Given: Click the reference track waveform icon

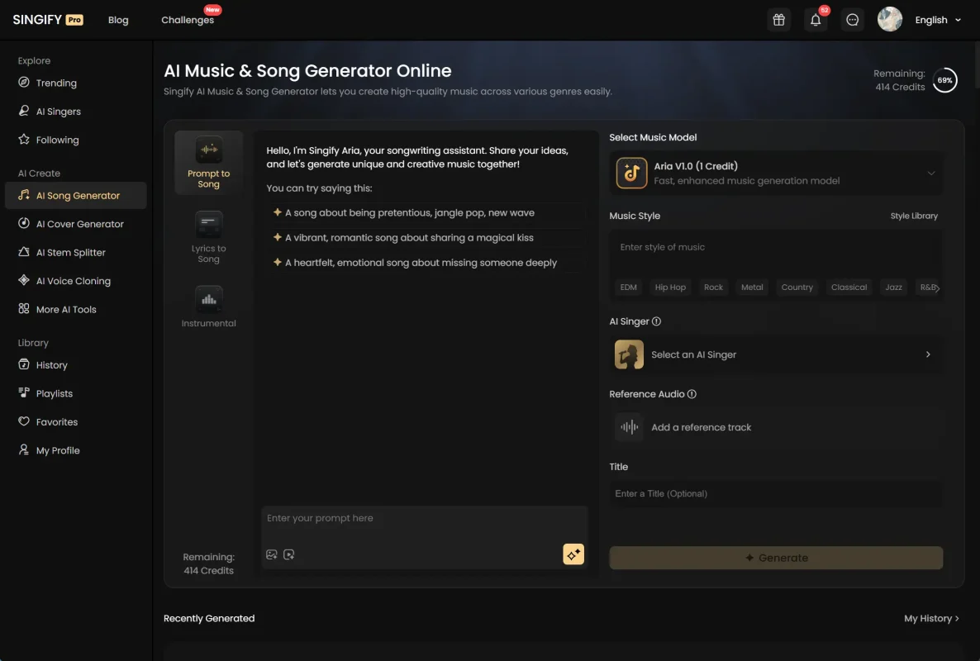Looking at the screenshot, I should click(629, 427).
